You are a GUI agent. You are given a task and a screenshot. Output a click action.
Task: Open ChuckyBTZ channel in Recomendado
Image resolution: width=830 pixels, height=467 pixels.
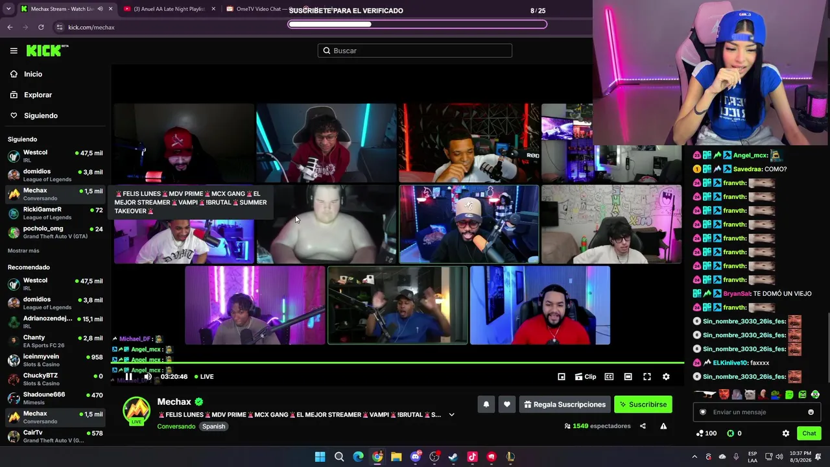(55, 379)
